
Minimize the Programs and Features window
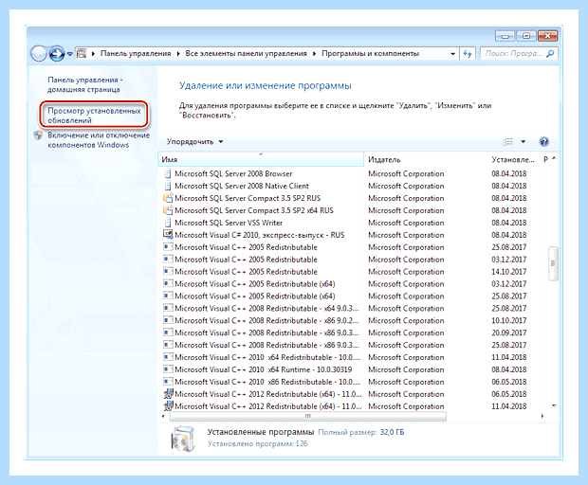pyautogui.click(x=505, y=36)
